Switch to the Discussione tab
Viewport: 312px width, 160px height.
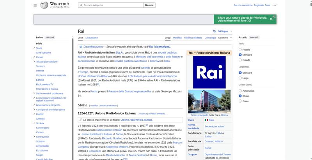point(92,38)
